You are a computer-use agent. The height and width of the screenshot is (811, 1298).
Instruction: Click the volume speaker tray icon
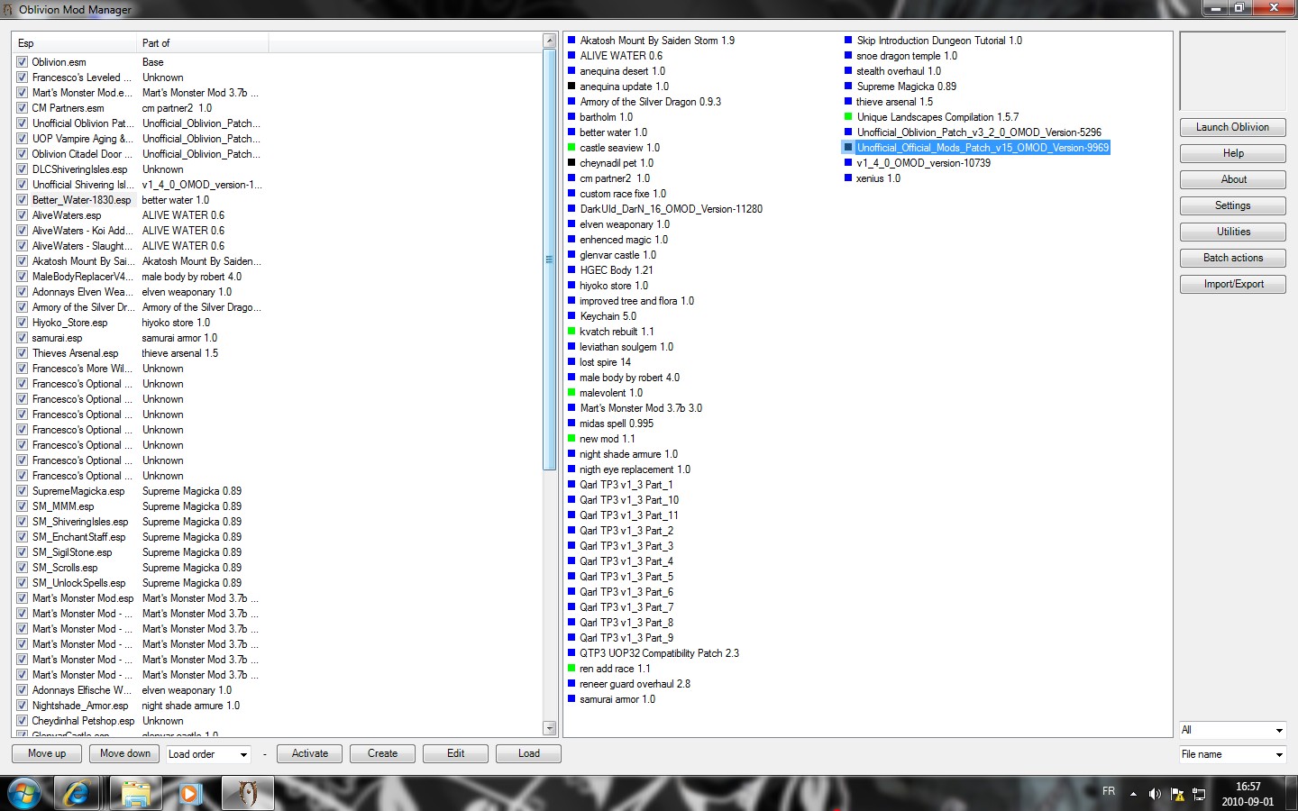click(x=1155, y=794)
